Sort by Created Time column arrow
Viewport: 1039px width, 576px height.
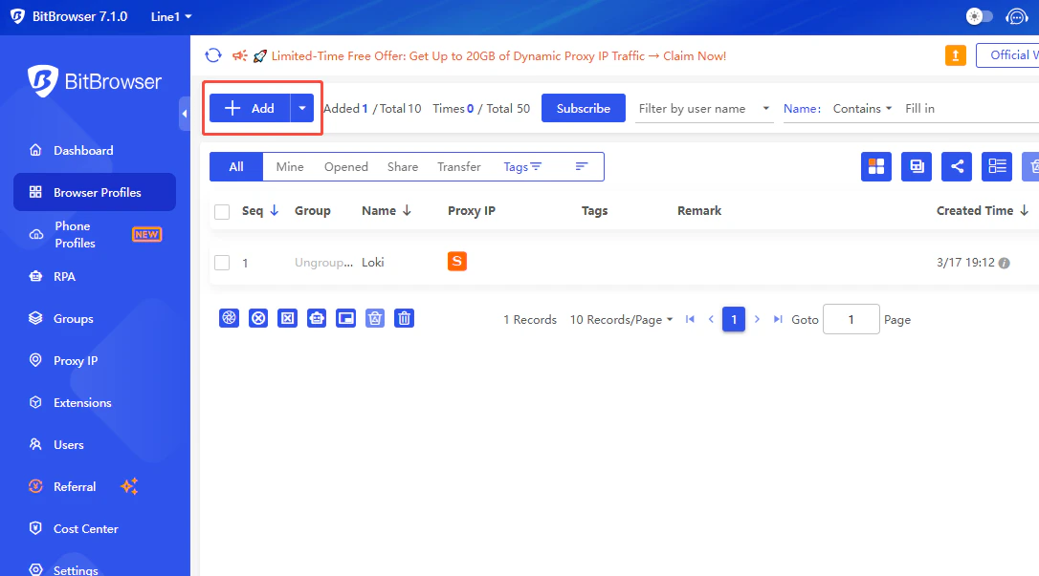[1024, 210]
